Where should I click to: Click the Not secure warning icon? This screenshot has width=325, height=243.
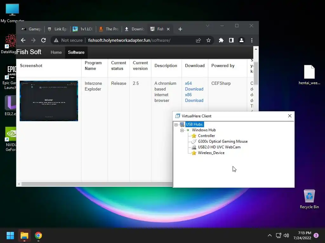(56, 40)
